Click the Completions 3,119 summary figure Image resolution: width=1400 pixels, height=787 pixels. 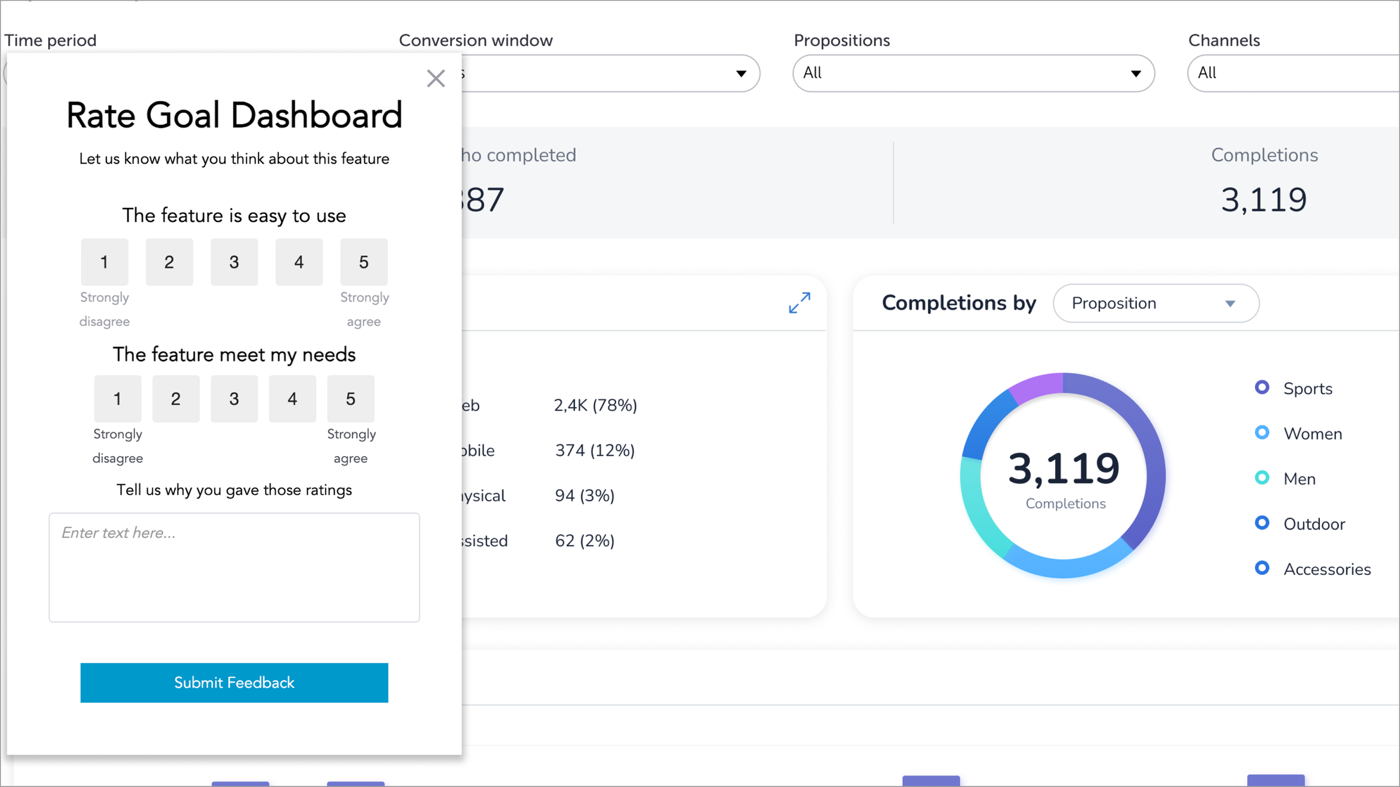coord(1263,200)
